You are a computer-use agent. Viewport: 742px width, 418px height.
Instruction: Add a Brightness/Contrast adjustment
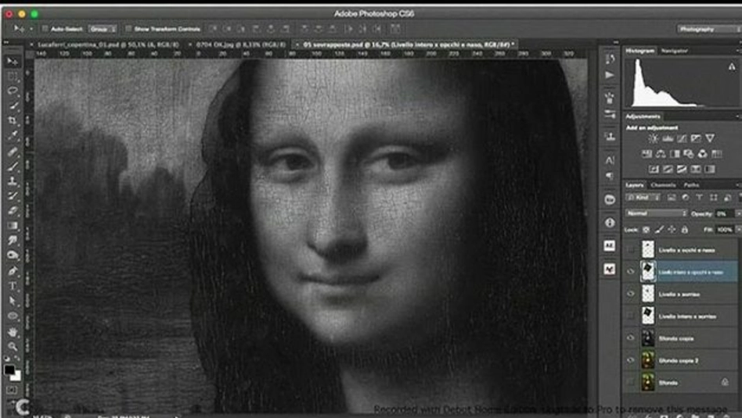[x=653, y=138]
